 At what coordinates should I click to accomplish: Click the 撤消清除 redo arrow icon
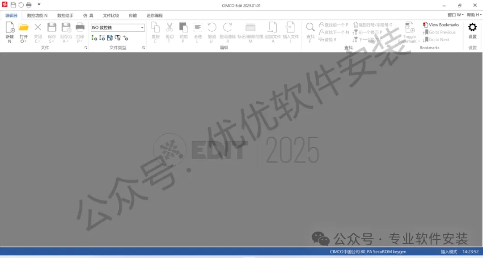click(x=227, y=27)
